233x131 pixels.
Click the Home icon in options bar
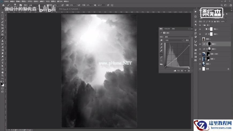tap(3, 5)
